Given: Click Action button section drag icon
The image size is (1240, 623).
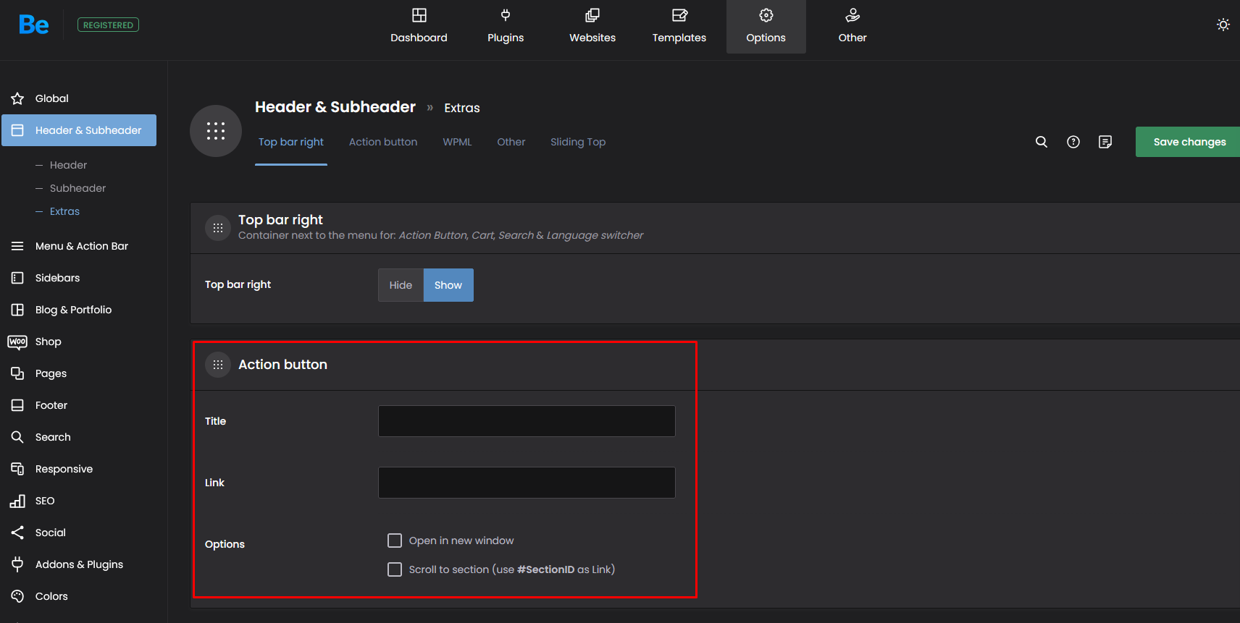Looking at the screenshot, I should tap(218, 365).
